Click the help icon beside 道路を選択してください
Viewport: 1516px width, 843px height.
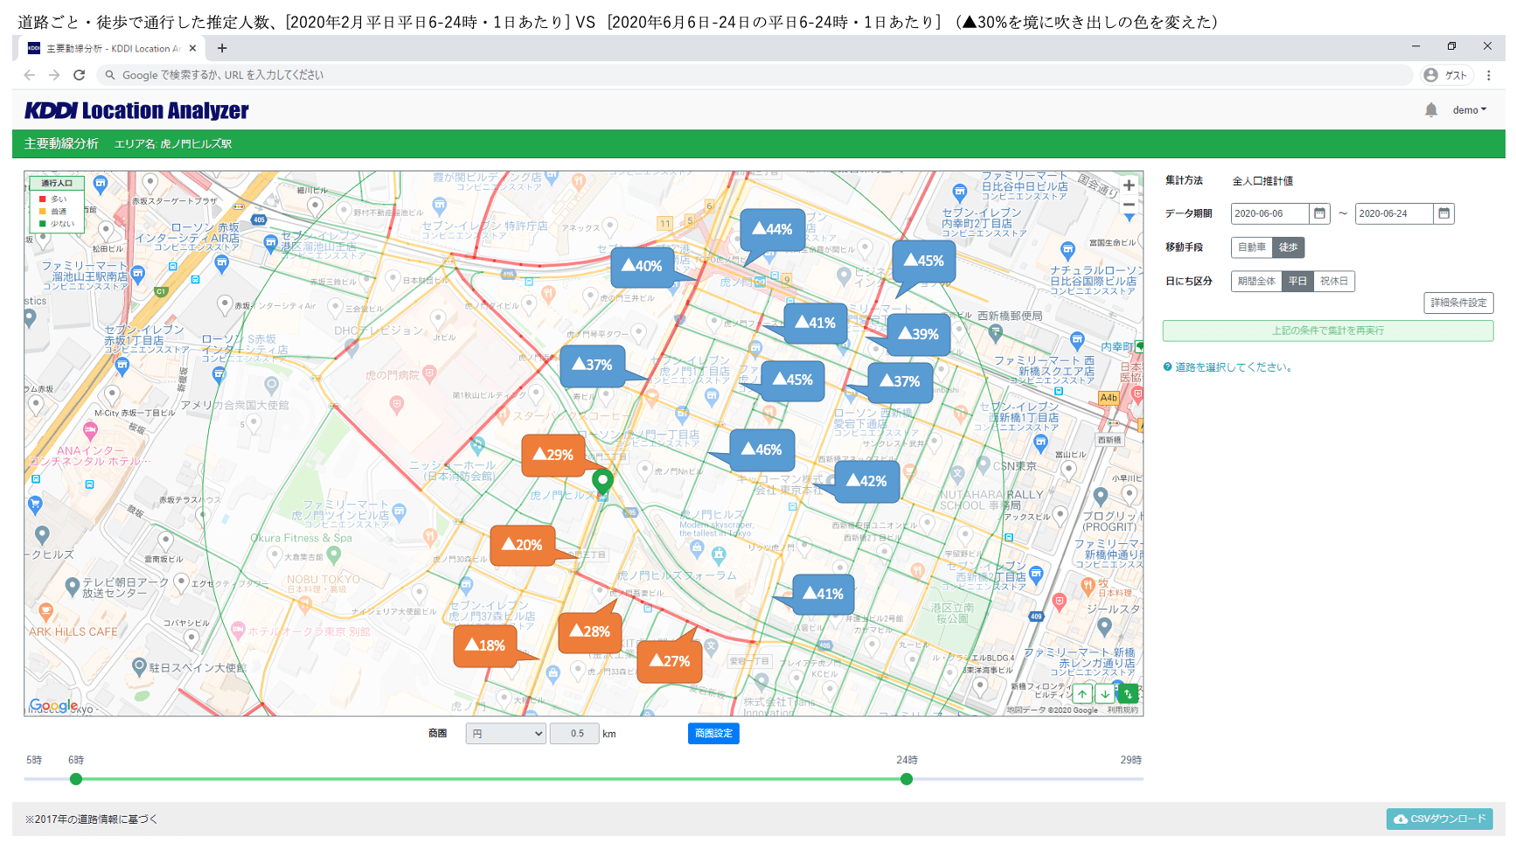pos(1167,367)
